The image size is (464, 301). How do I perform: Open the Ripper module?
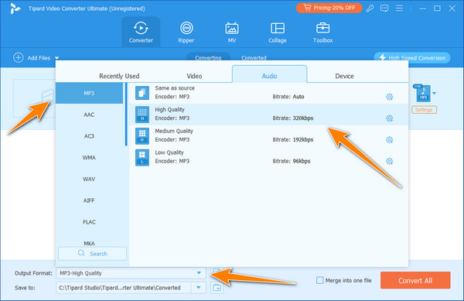[x=186, y=32]
